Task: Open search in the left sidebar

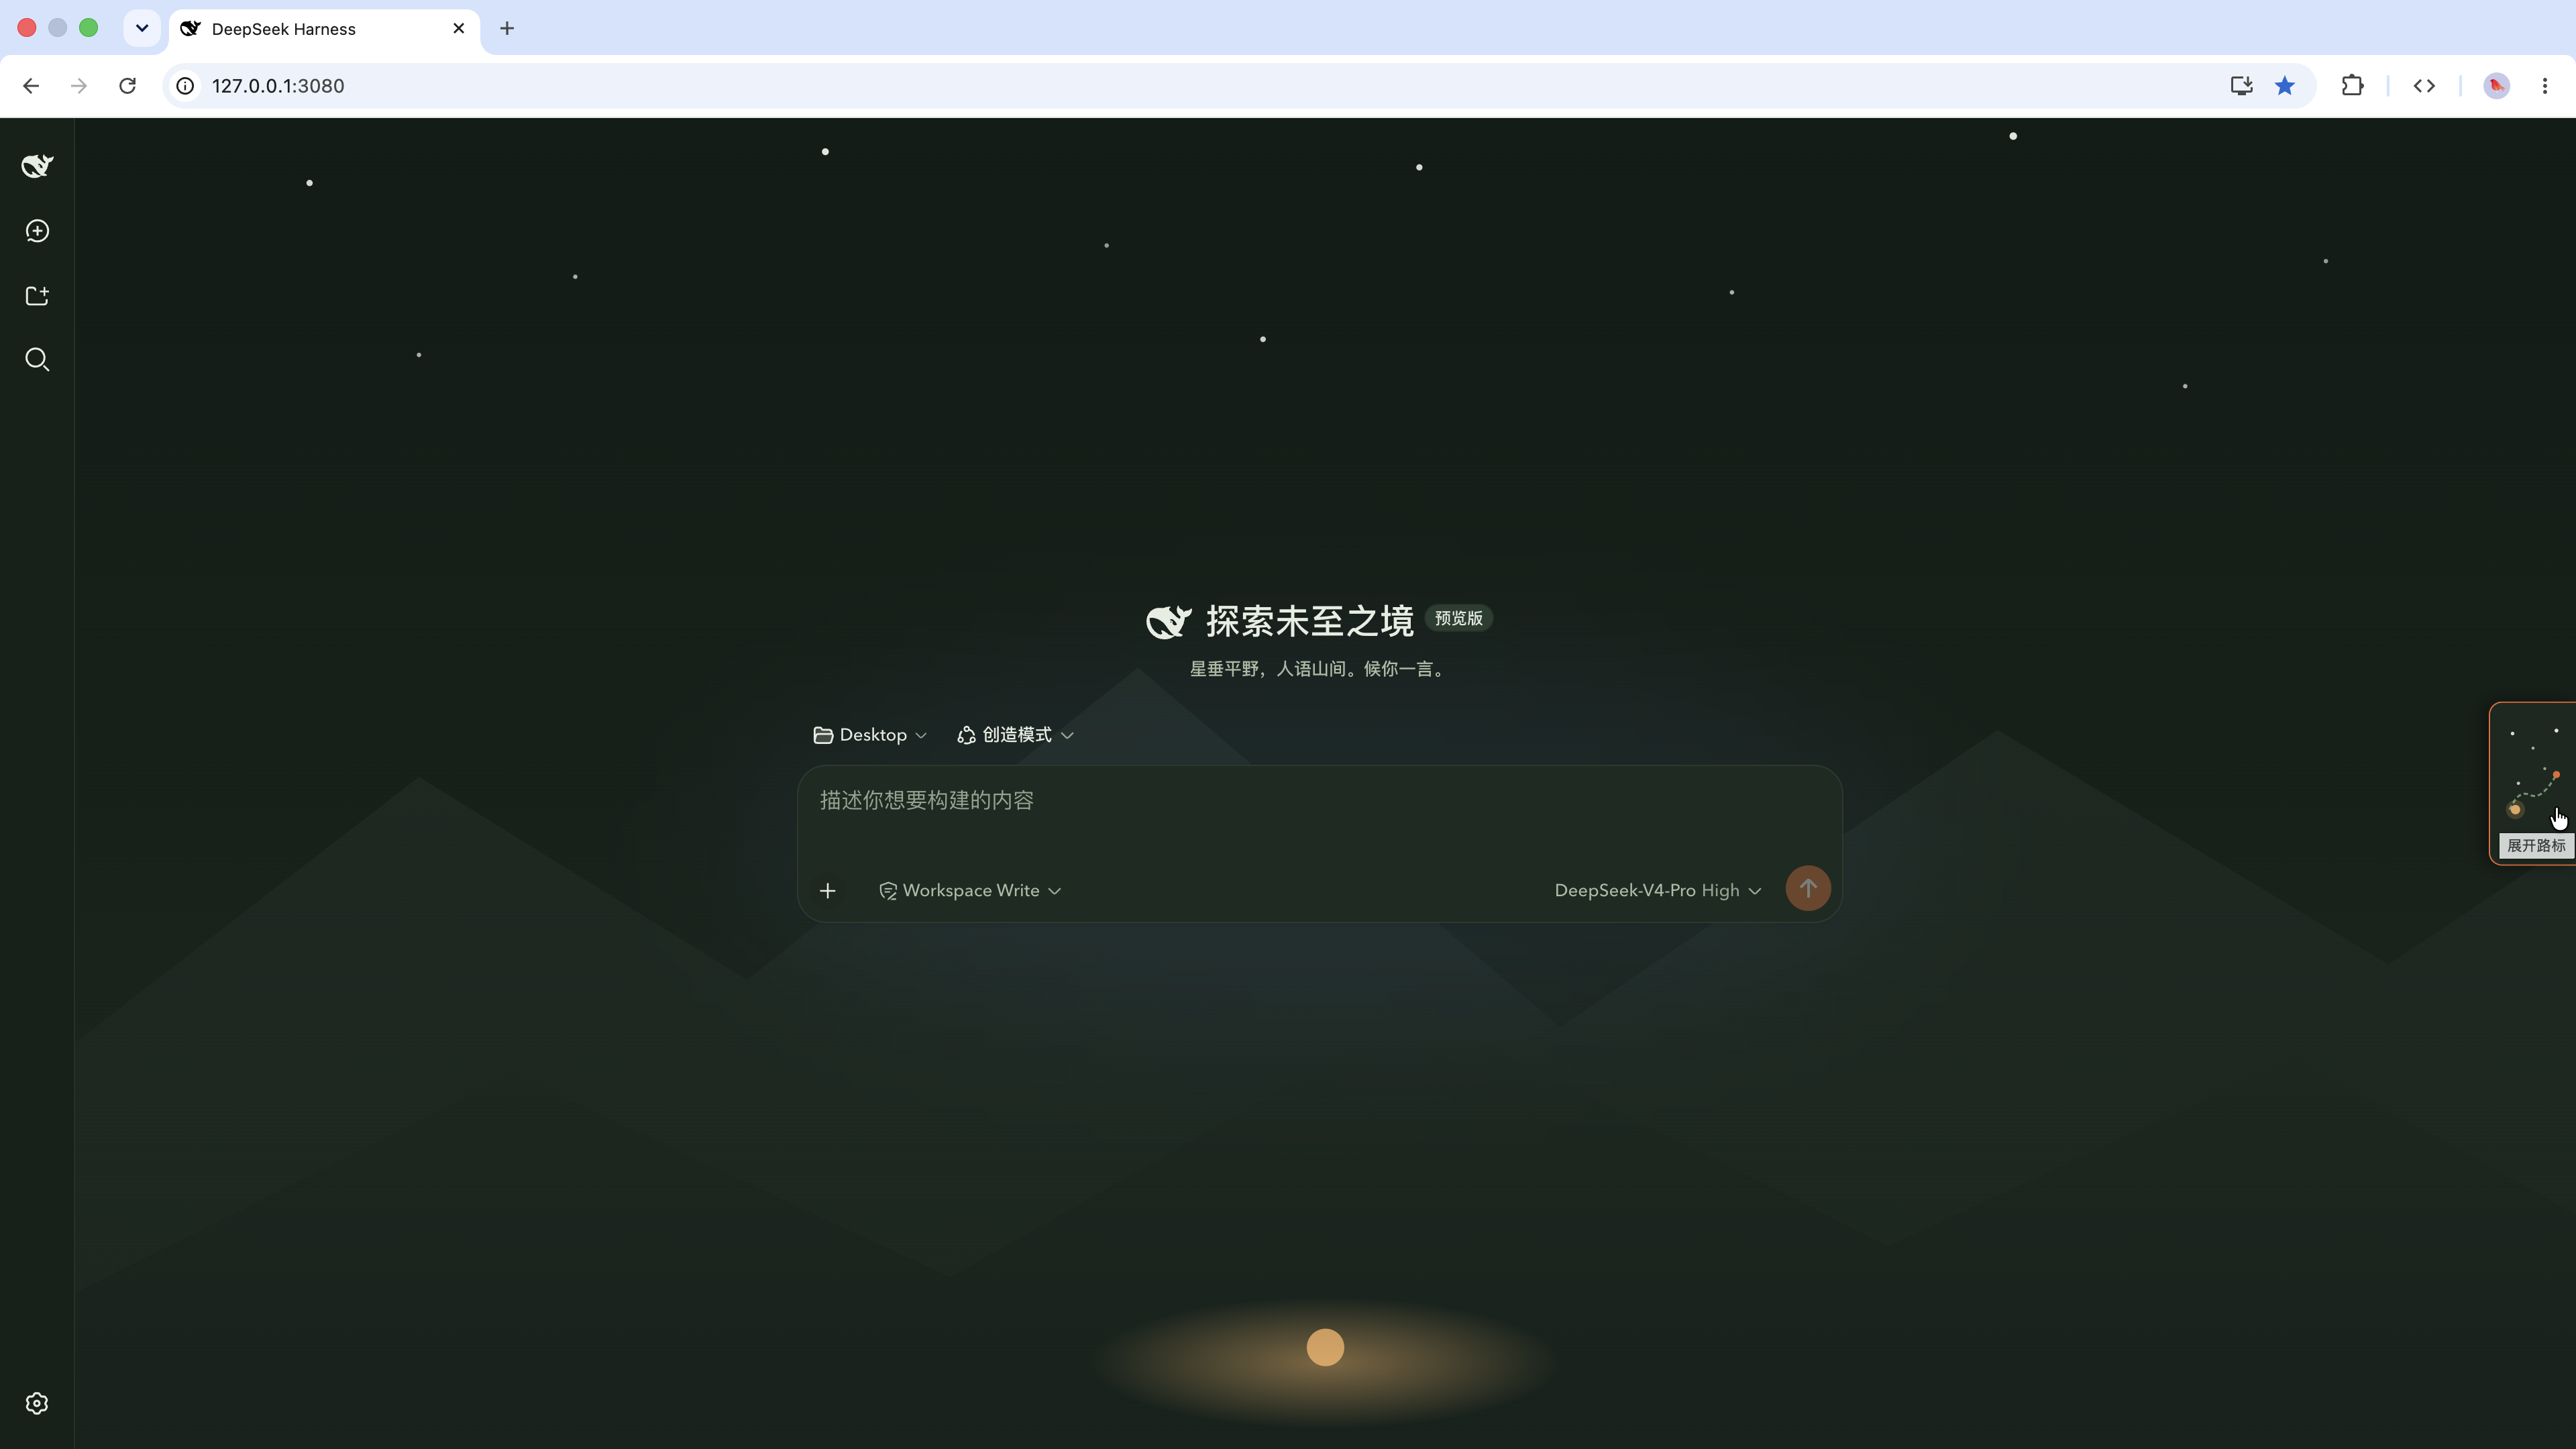Action: coord(37,360)
